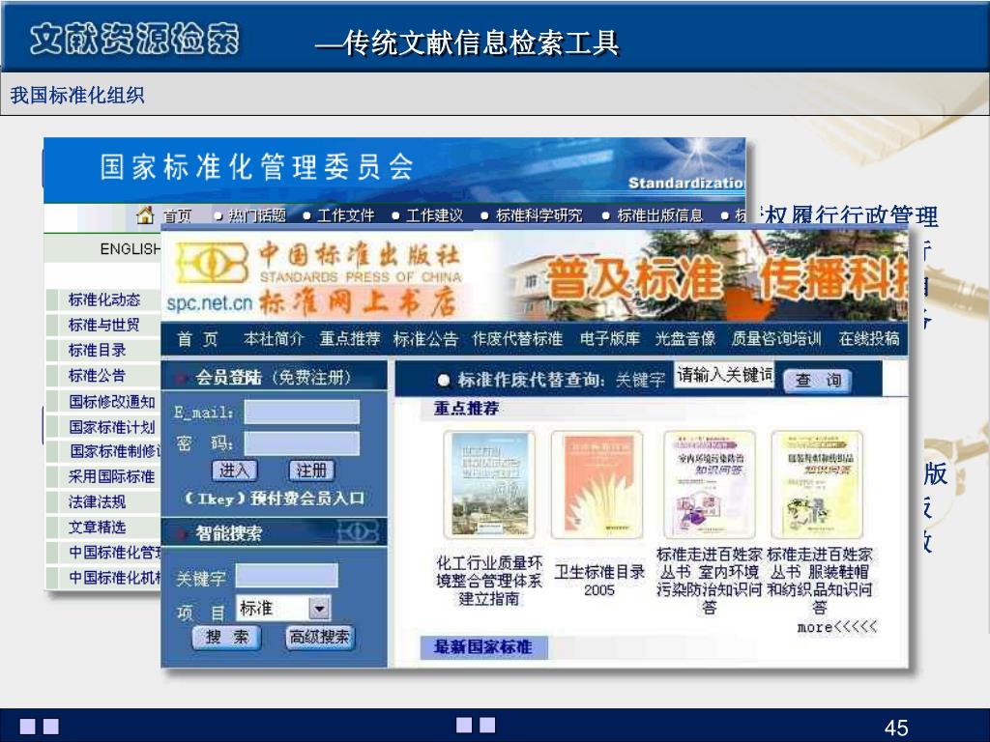Click the 关键字 field in 智能搜索
990x742 pixels.
click(x=286, y=576)
